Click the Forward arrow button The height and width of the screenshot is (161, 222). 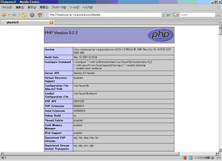[x=14, y=15]
